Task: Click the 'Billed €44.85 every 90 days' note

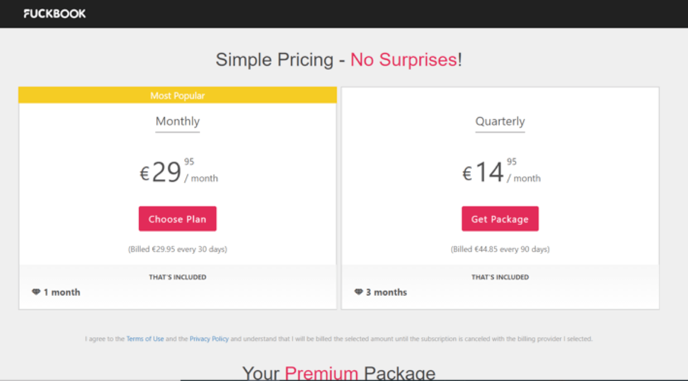Action: click(500, 249)
